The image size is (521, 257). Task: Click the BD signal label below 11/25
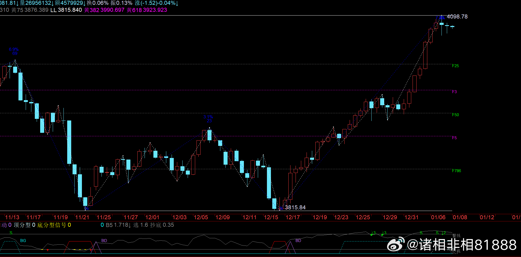pyautogui.click(x=104, y=241)
